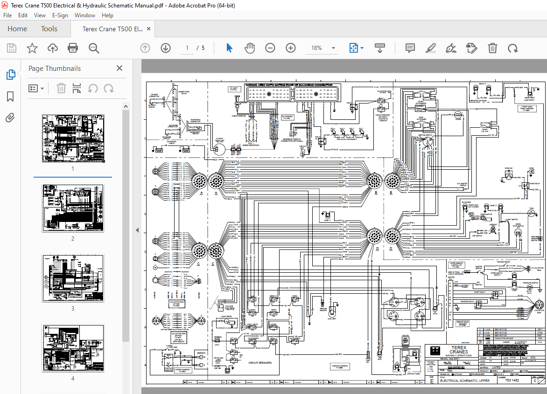This screenshot has height=394, width=547.
Task: Select page 3 thumbnail
Action: tap(73, 278)
